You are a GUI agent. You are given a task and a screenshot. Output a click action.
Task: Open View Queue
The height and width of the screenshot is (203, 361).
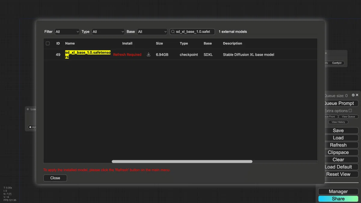[x=348, y=117]
